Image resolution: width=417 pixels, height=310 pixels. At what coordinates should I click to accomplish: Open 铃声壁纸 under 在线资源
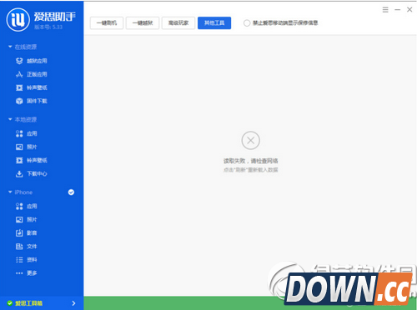tap(32, 87)
